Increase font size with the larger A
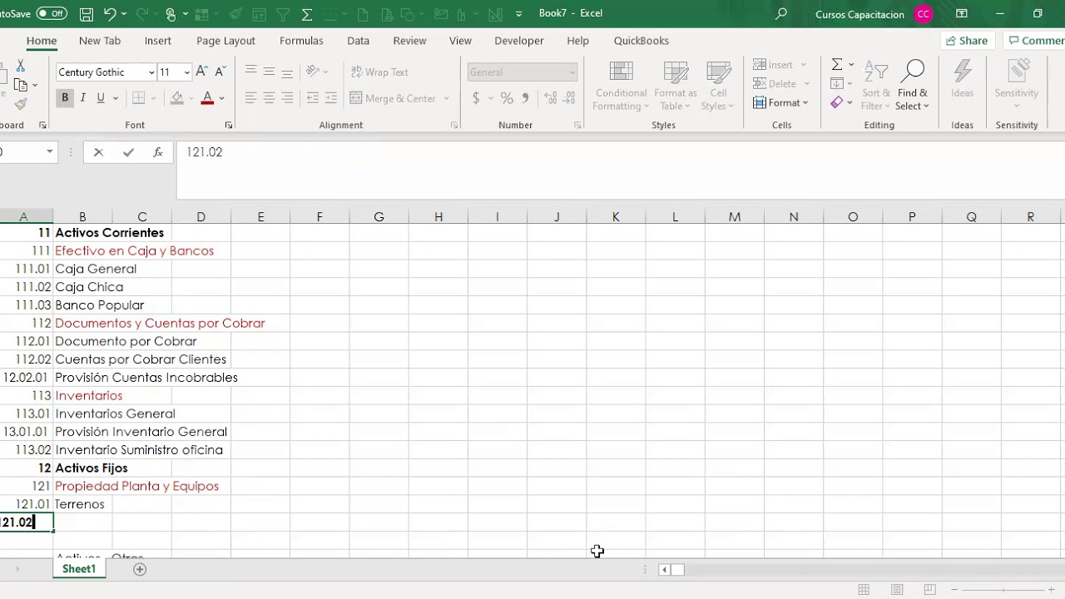1065x599 pixels. click(x=204, y=72)
